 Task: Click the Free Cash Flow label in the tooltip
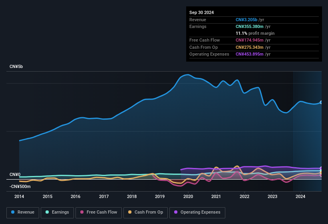pos(205,40)
